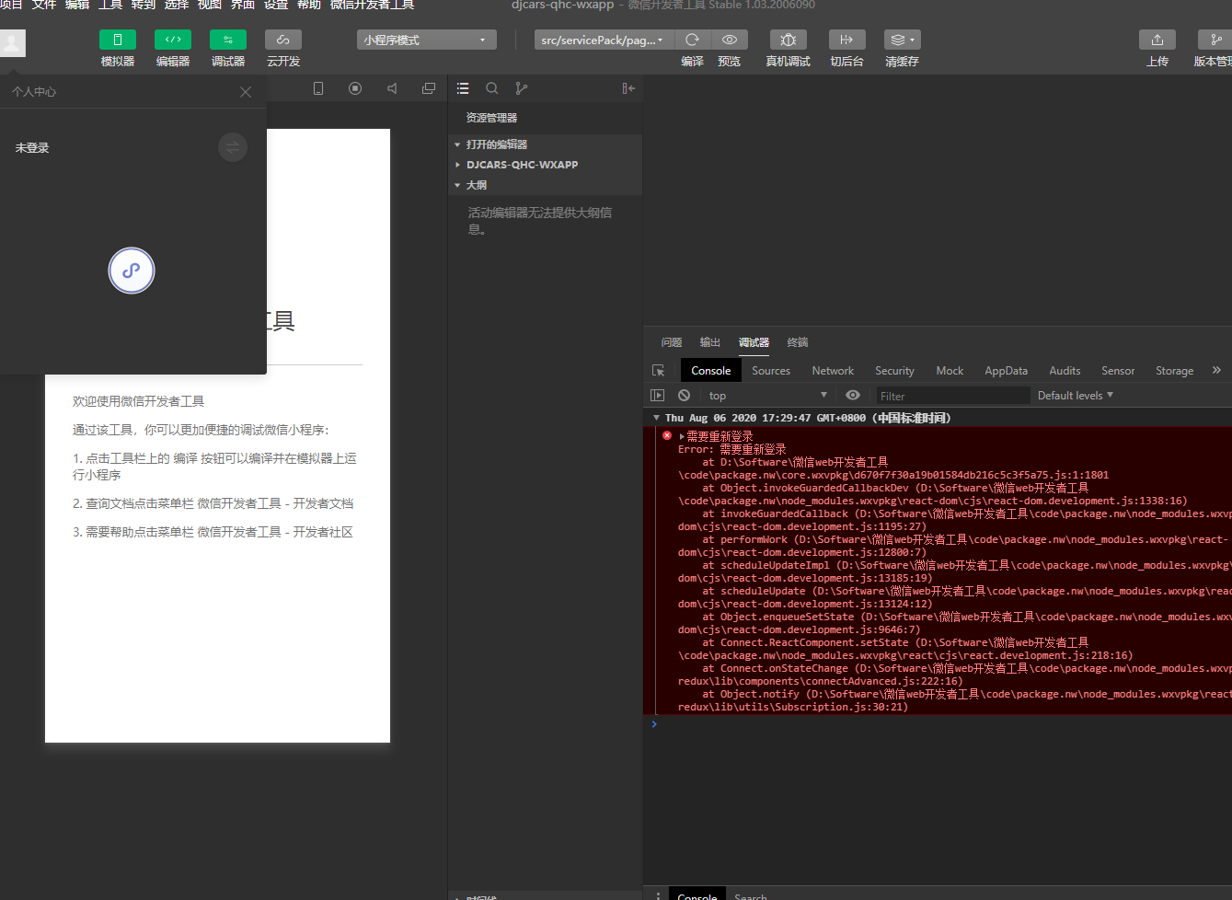
Task: Open the Sensor devtools tab
Action: (1118, 371)
